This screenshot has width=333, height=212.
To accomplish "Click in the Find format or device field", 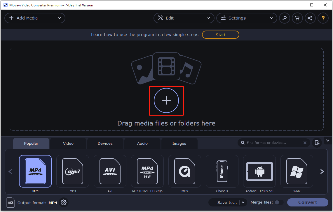I will [x=273, y=143].
